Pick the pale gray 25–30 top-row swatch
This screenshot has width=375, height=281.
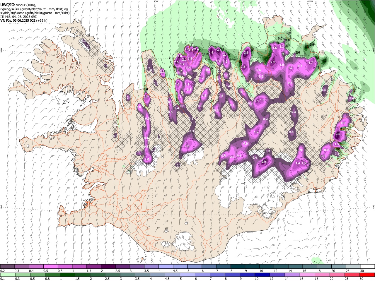point(353,266)
